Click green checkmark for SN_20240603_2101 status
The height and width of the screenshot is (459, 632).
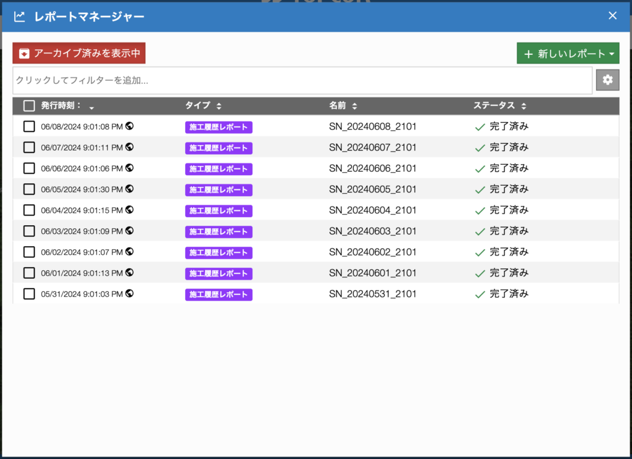coord(480,231)
